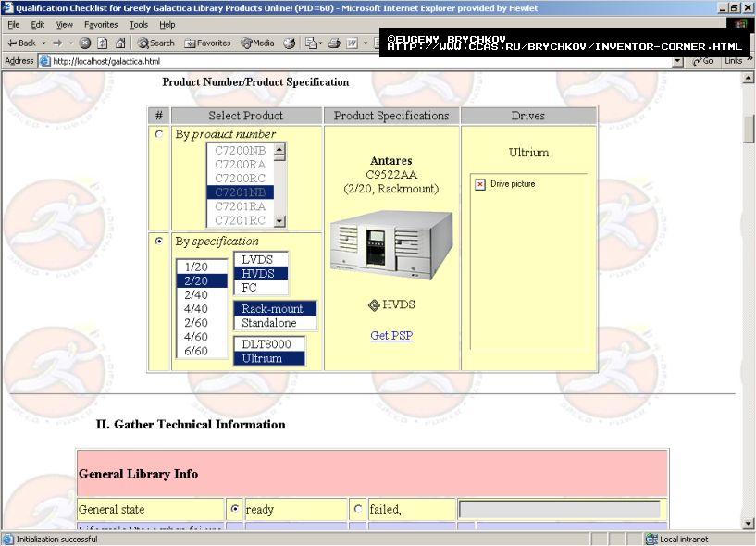Viewport: 756px width, 546px height.
Task: Select Rack-mount option
Action: (275, 309)
